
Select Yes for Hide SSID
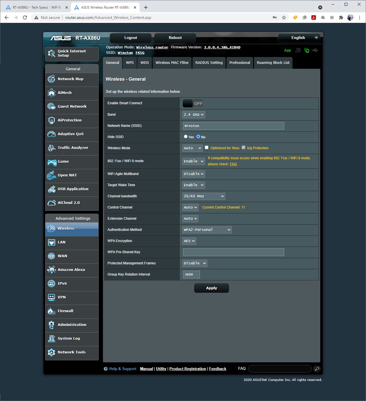[186, 137]
